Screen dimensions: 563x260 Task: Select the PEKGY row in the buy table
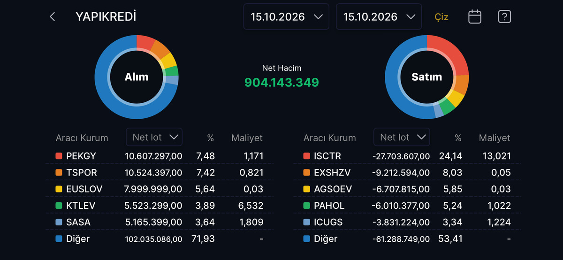(160, 156)
